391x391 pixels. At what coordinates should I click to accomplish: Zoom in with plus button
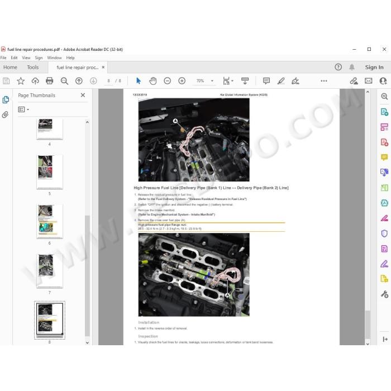(182, 81)
